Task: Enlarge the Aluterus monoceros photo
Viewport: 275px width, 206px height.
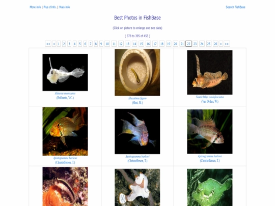Action: click(65, 72)
